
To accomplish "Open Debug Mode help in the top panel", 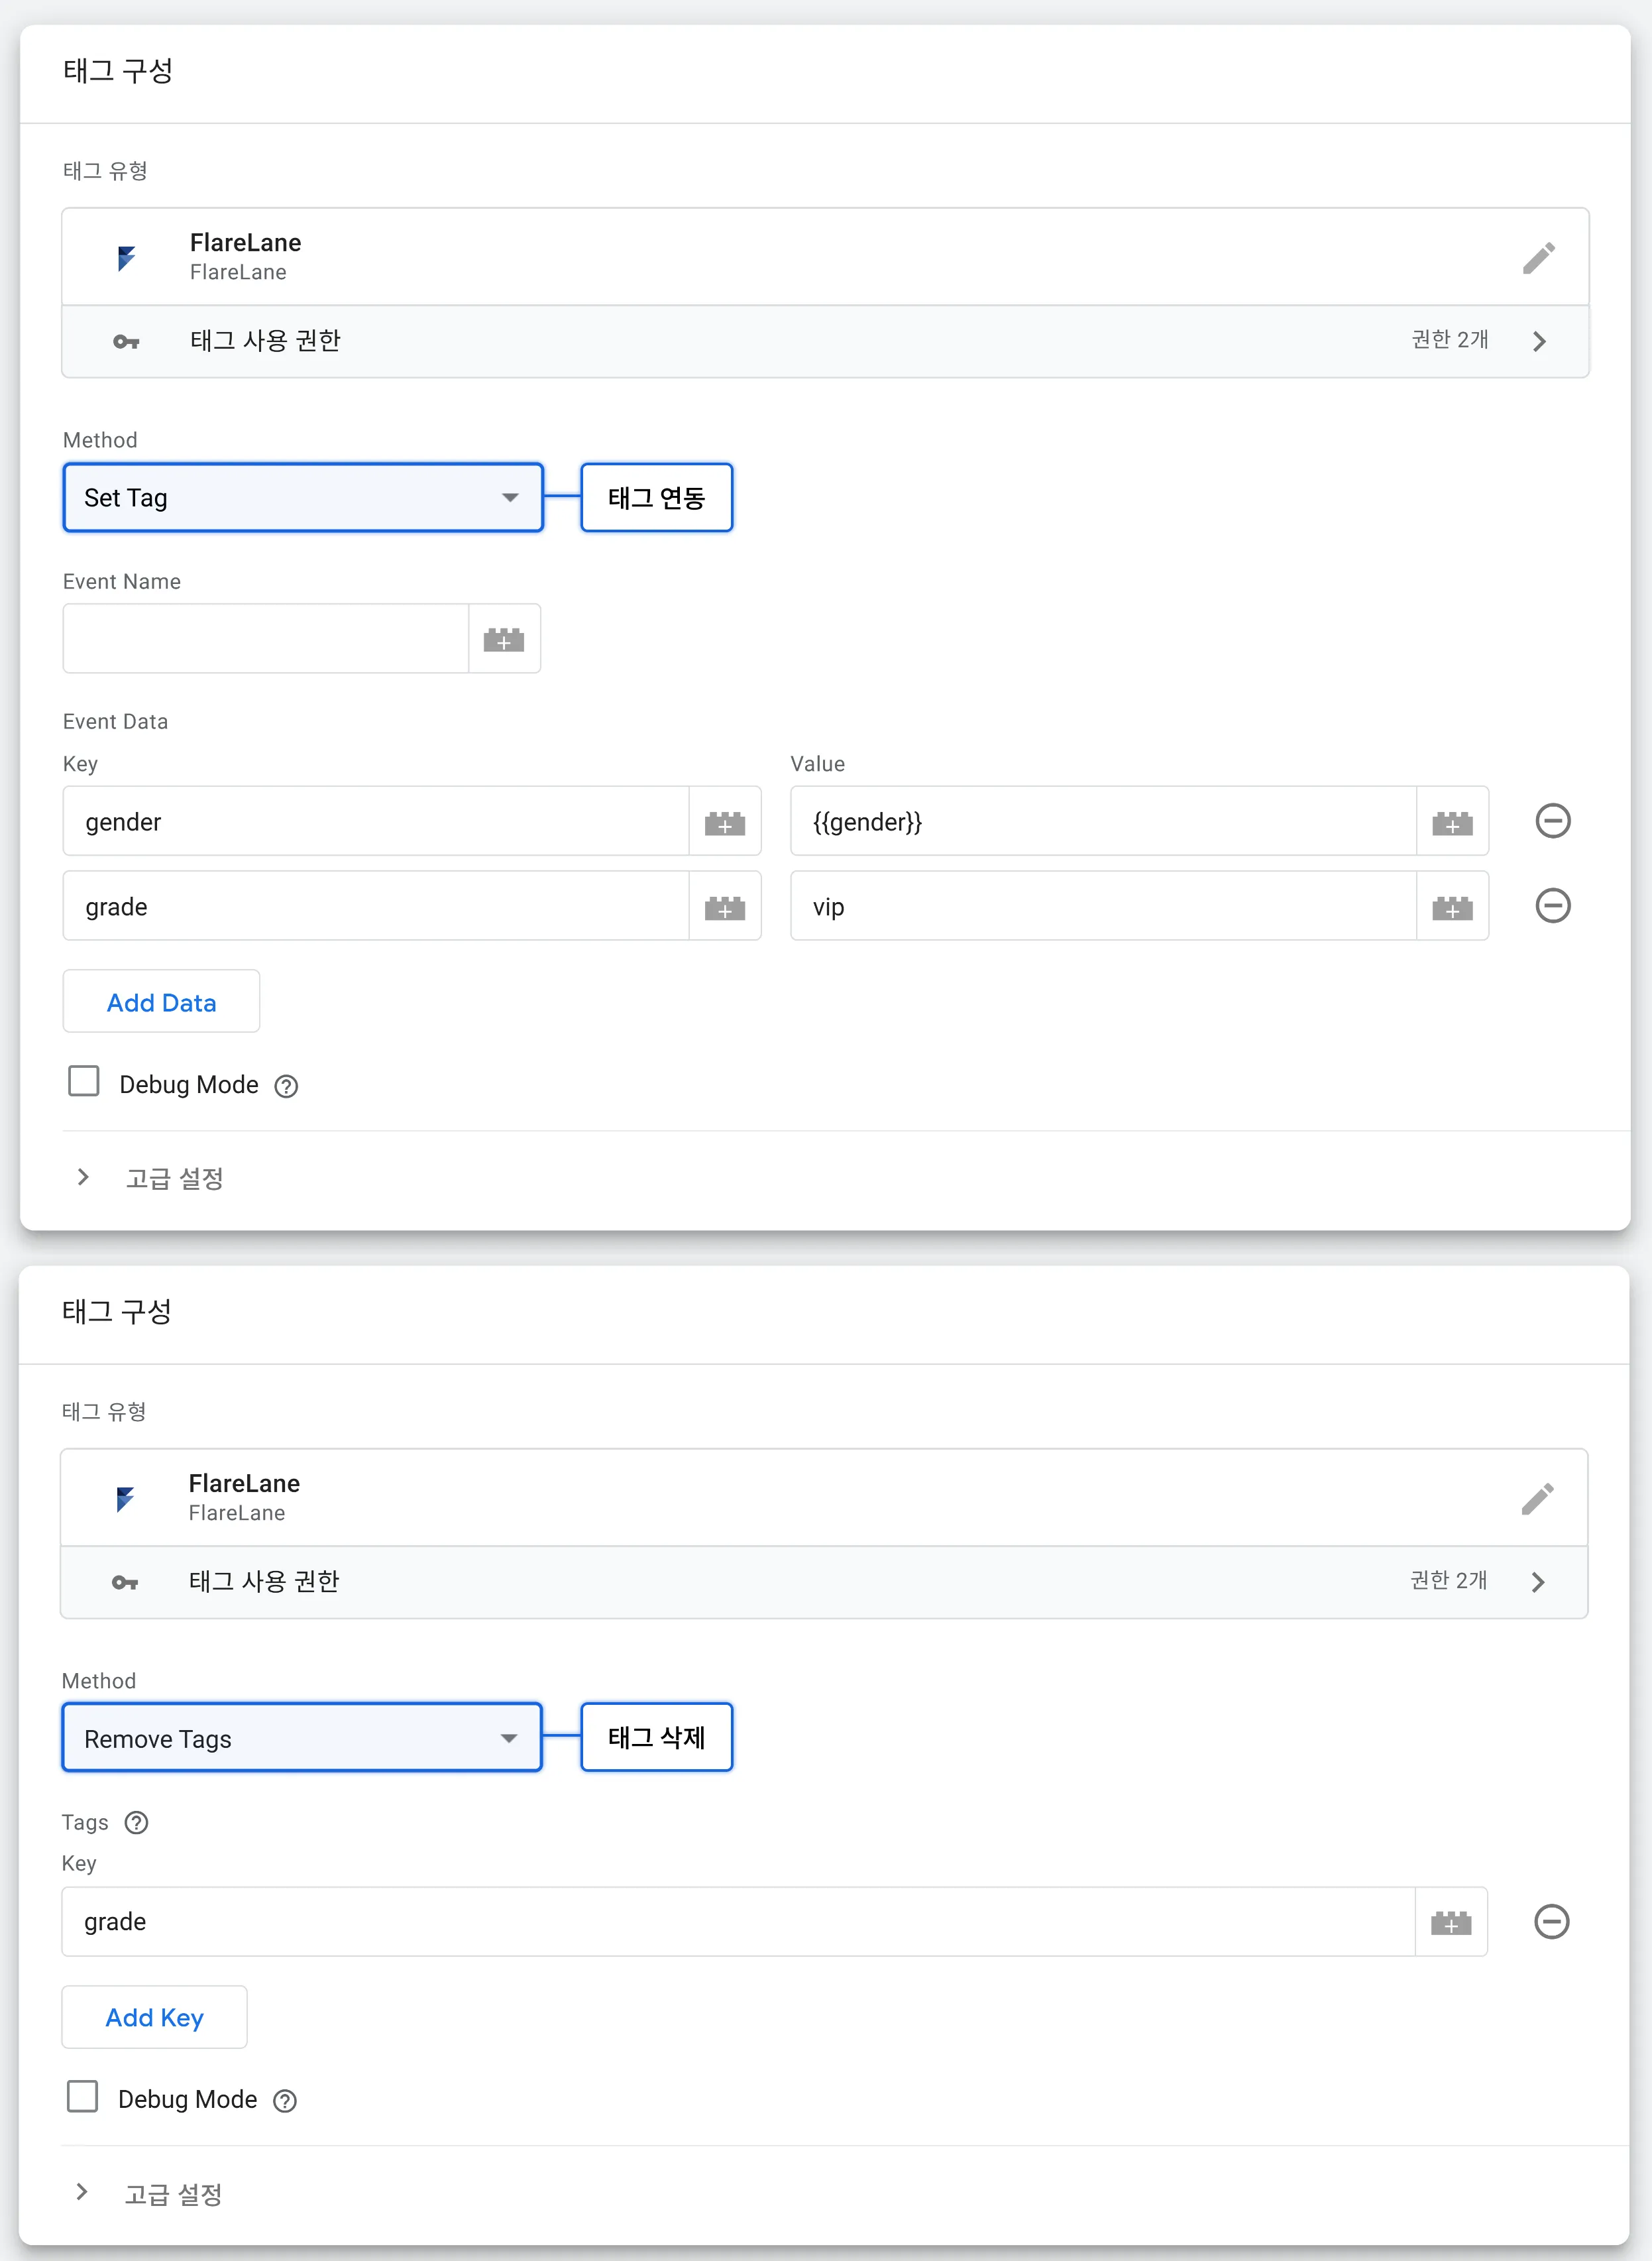I will point(286,1086).
